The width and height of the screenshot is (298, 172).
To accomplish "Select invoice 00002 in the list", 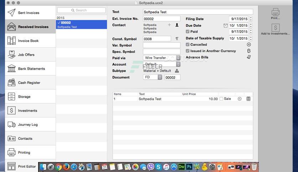I will (x=81, y=25).
